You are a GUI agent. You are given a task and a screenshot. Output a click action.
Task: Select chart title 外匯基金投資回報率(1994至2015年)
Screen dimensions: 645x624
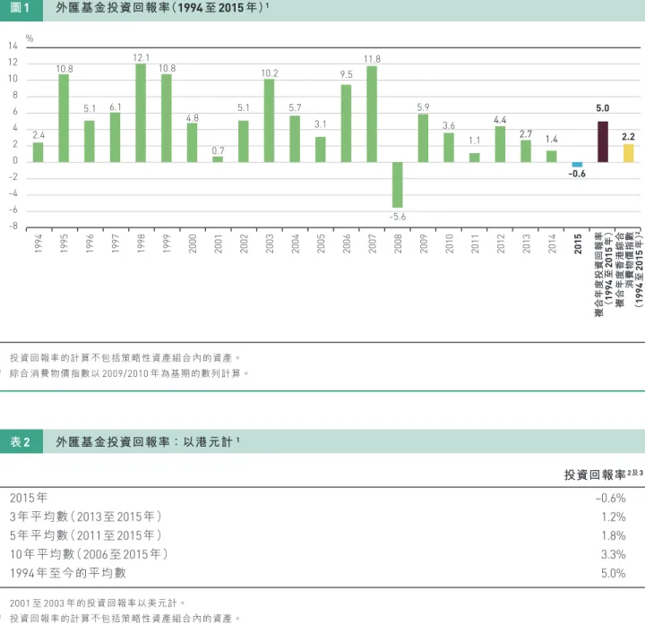pyautogui.click(x=162, y=7)
